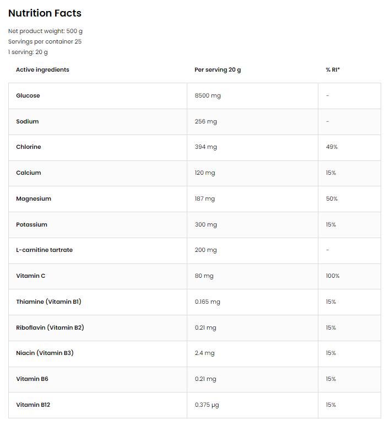
Task: Click the Niacin 2.4 mg amount
Action: pos(204,353)
